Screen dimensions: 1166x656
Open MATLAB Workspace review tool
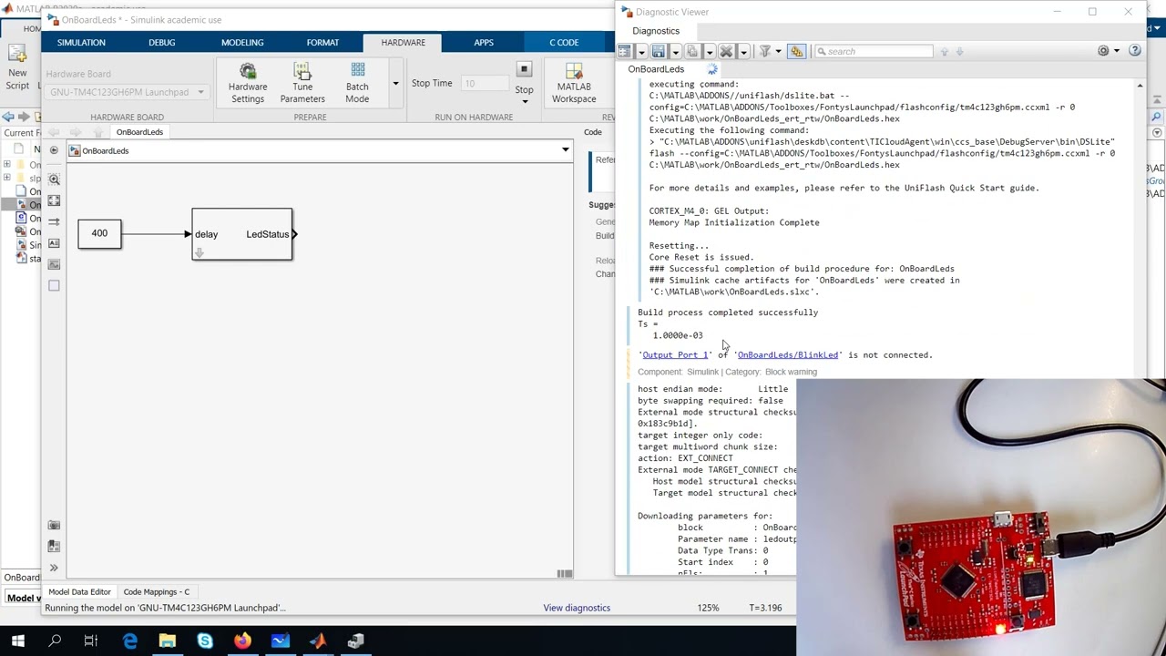click(574, 83)
